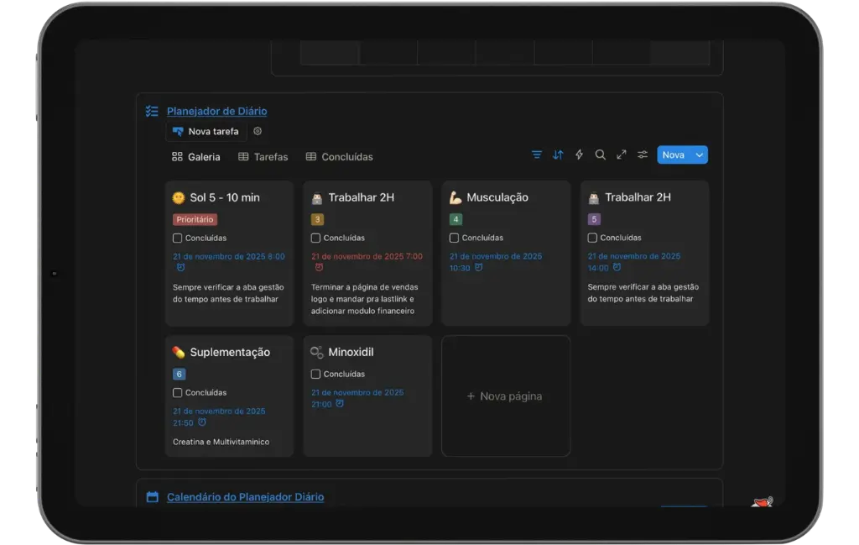Open the search magnifier icon
859x545 pixels.
tap(601, 155)
